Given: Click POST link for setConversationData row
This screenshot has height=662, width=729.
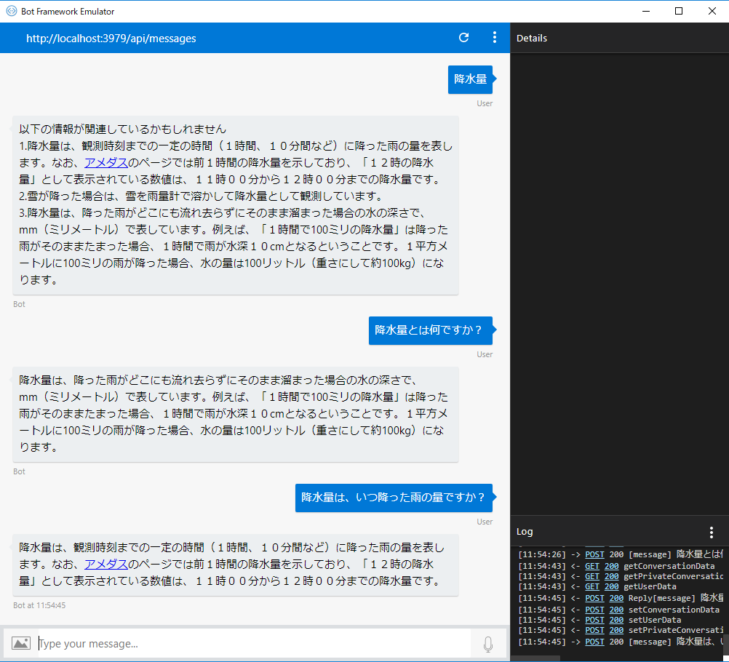Looking at the screenshot, I should point(594,610).
